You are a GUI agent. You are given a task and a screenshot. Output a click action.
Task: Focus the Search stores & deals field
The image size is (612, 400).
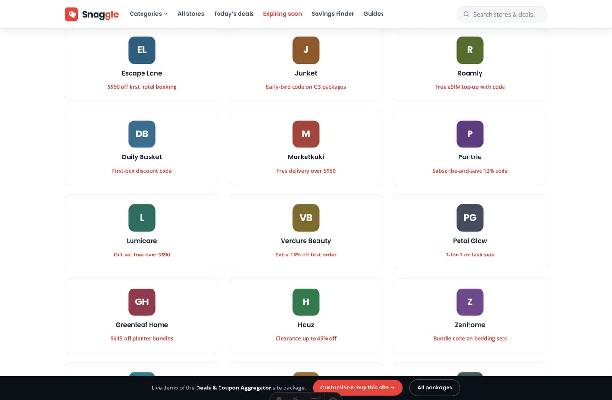[502, 14]
